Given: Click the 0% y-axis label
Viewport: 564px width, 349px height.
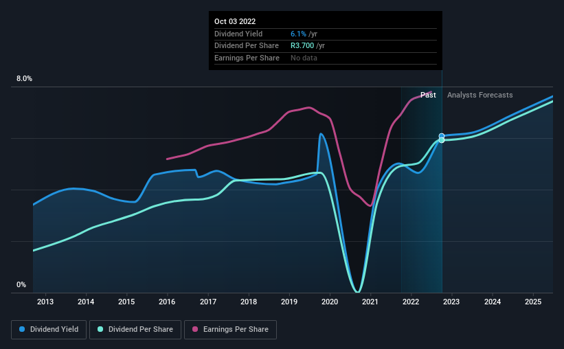Looking at the screenshot, I should [x=21, y=284].
